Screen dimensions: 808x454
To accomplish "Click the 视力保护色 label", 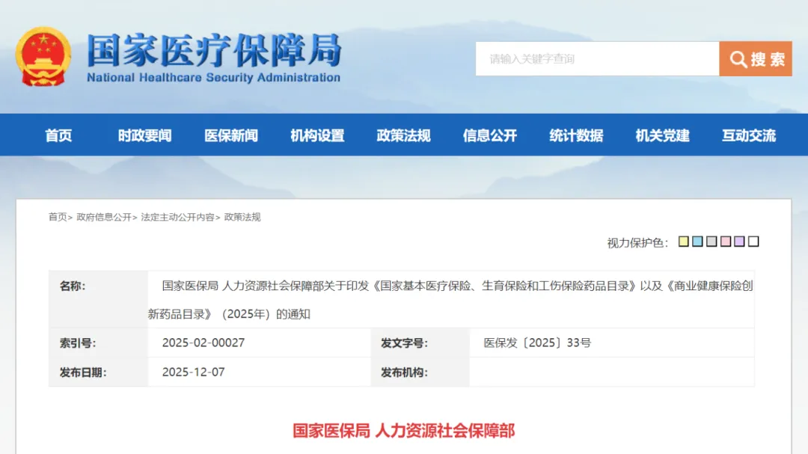I will point(637,243).
